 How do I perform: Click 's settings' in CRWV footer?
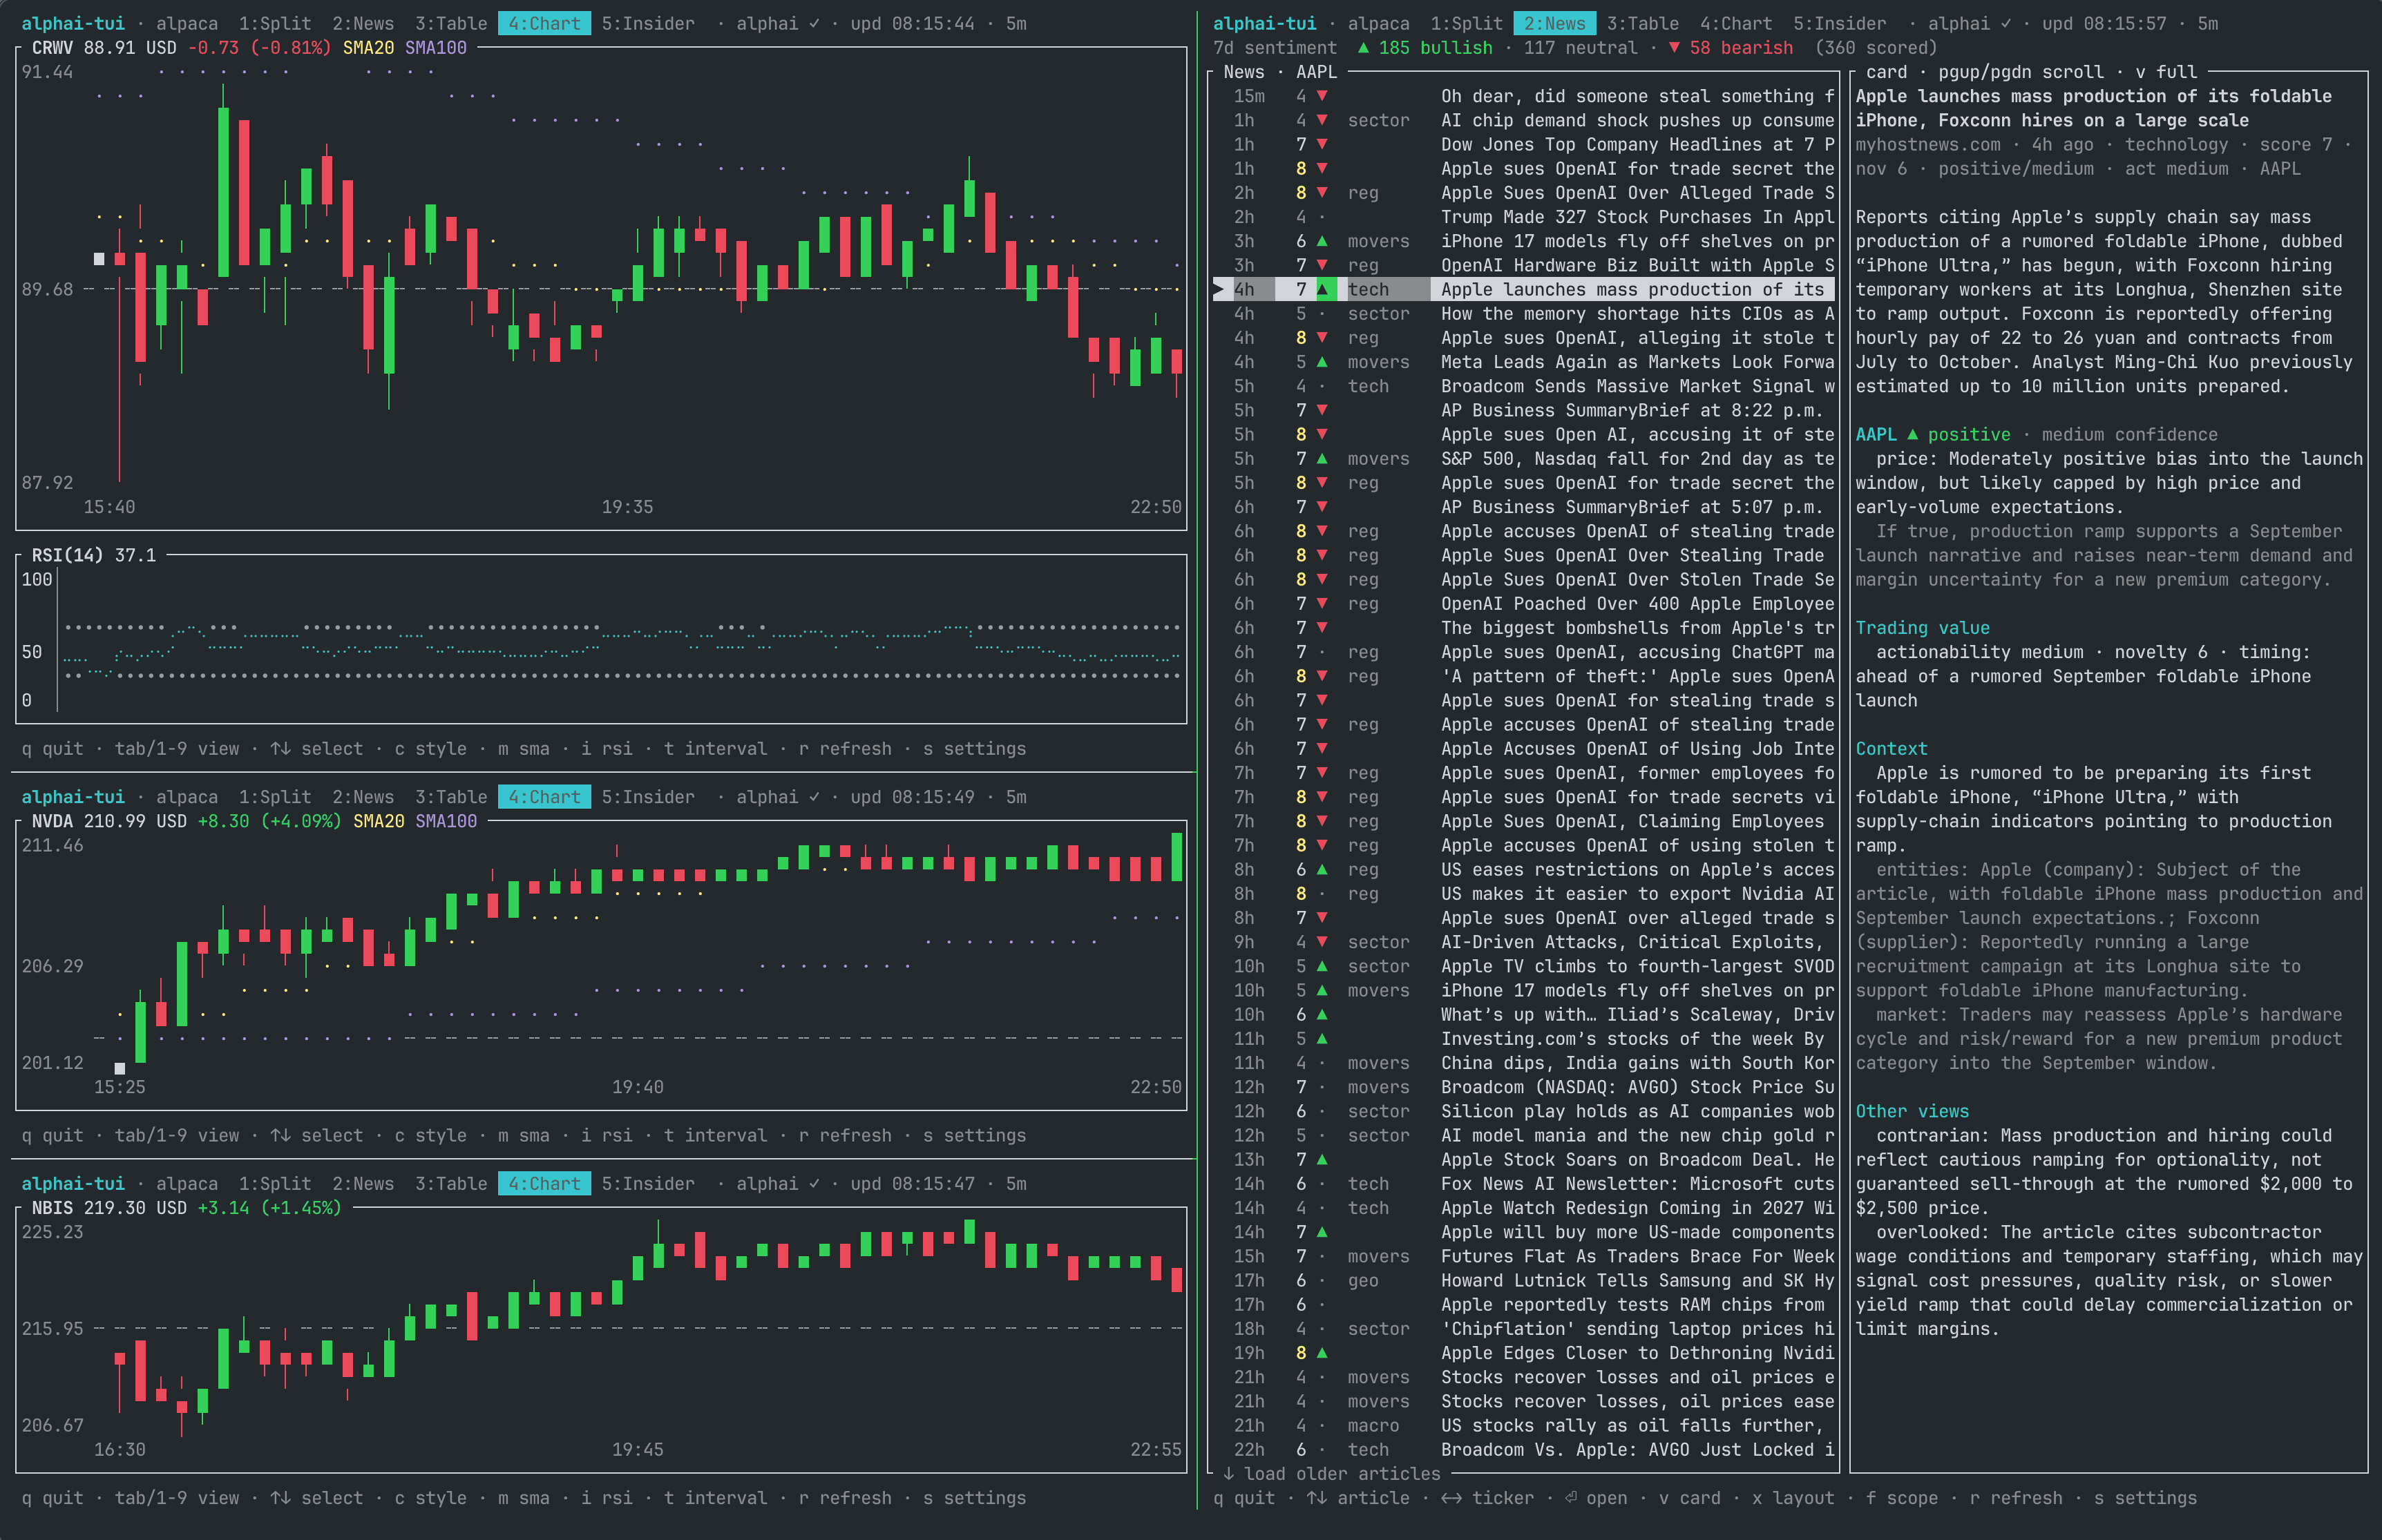point(973,749)
